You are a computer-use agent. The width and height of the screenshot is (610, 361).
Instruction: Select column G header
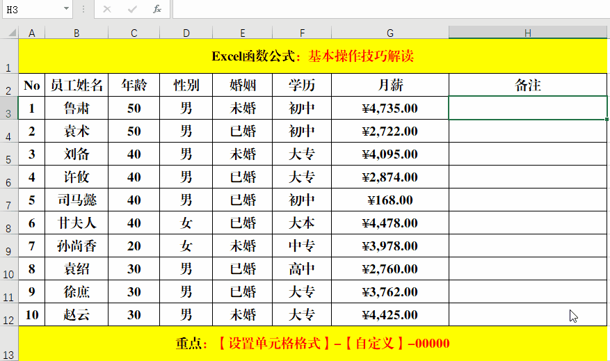coord(390,33)
